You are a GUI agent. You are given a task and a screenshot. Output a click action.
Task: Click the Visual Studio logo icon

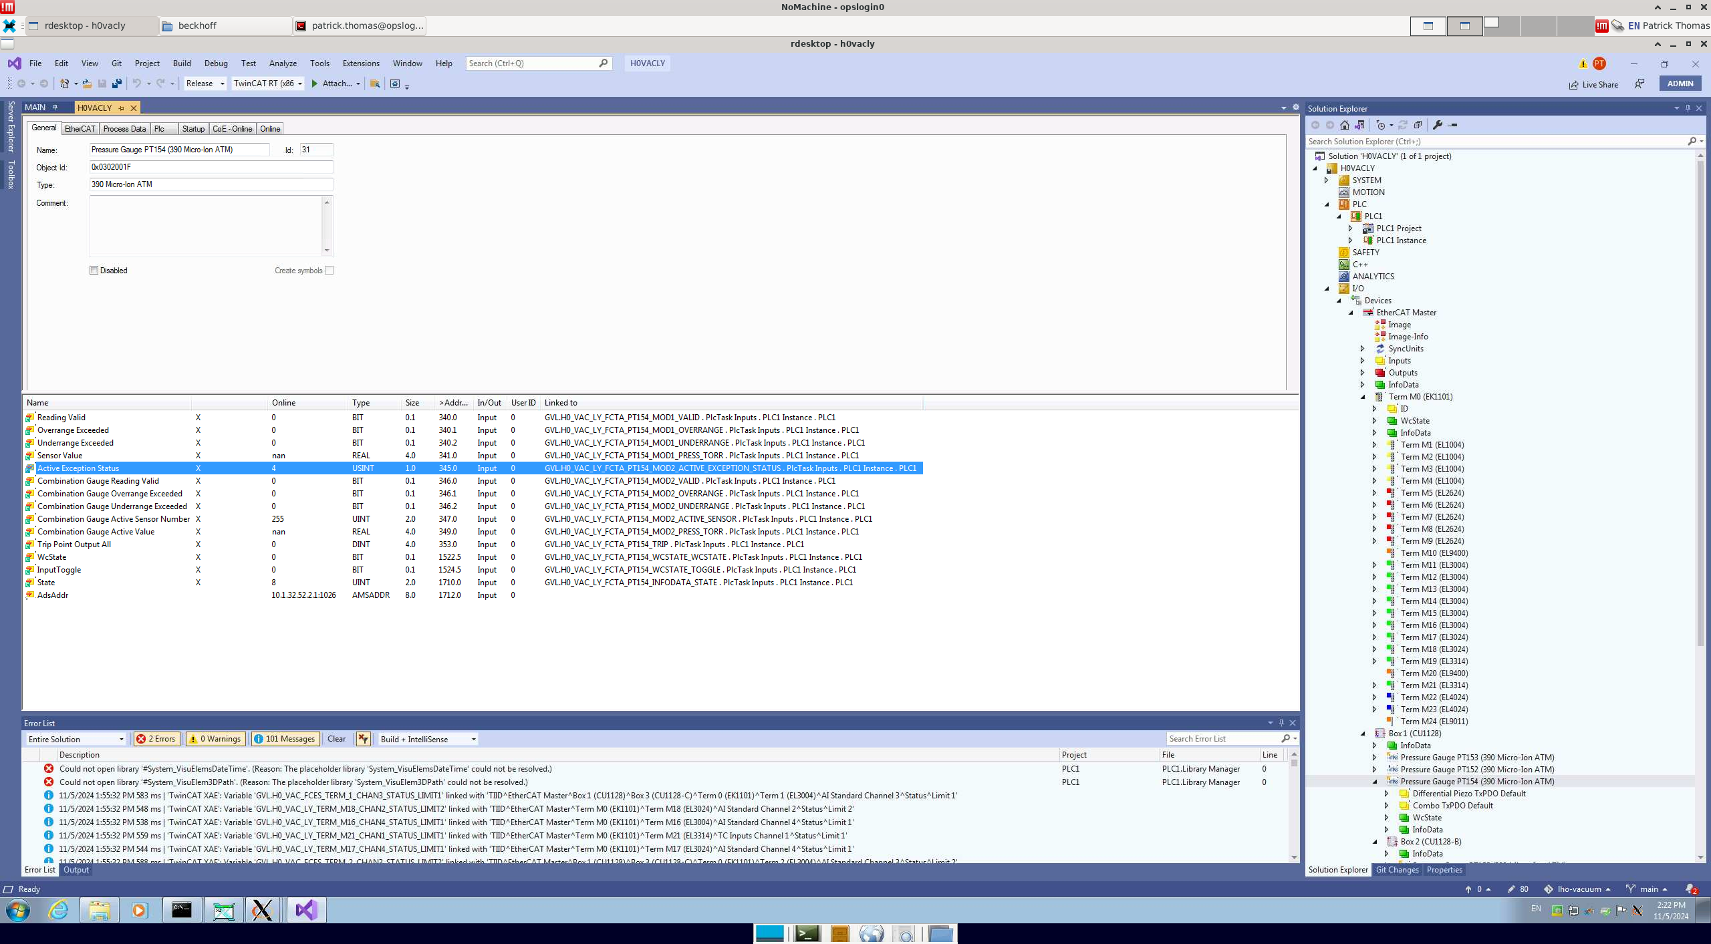pos(14,63)
